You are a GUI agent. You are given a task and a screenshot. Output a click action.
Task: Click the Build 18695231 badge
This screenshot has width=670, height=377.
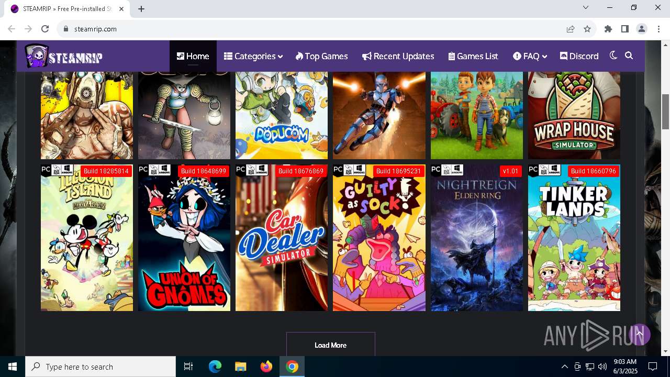[398, 171]
